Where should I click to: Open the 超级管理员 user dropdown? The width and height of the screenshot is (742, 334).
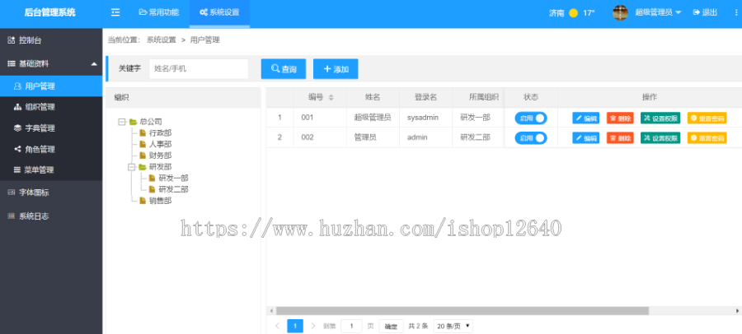coord(657,12)
